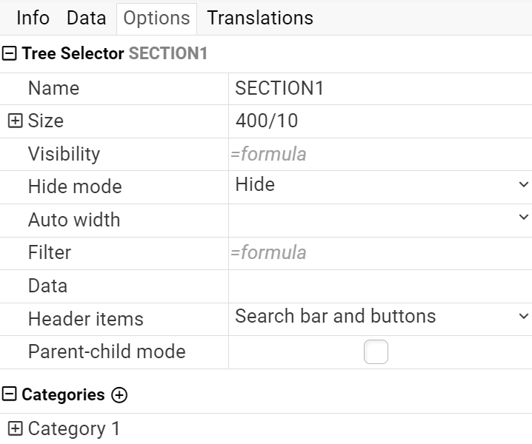Viewport: 532px width, 444px height.
Task: Open the Translations tab
Action: pyautogui.click(x=260, y=18)
